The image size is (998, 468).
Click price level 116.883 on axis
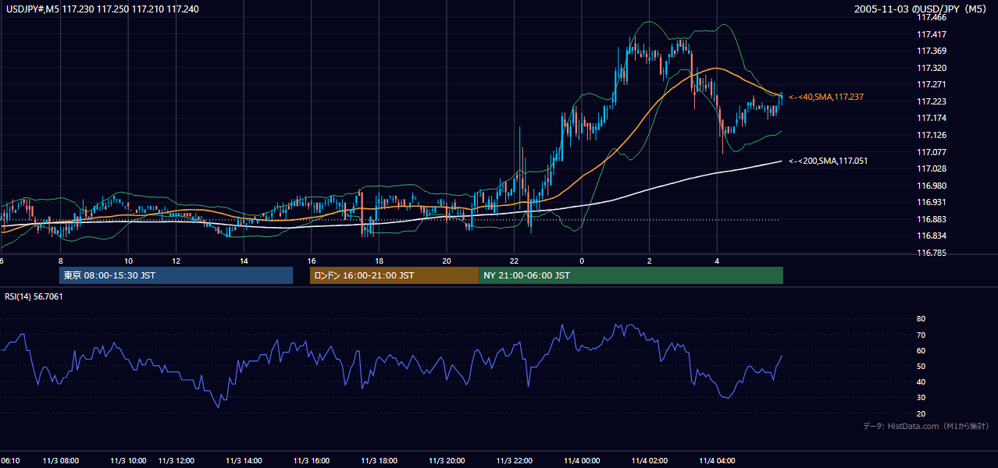tap(932, 219)
